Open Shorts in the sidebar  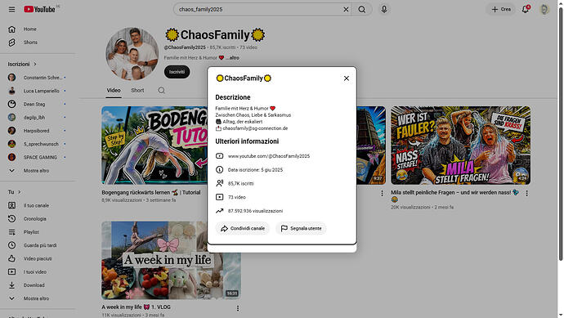[38, 43]
